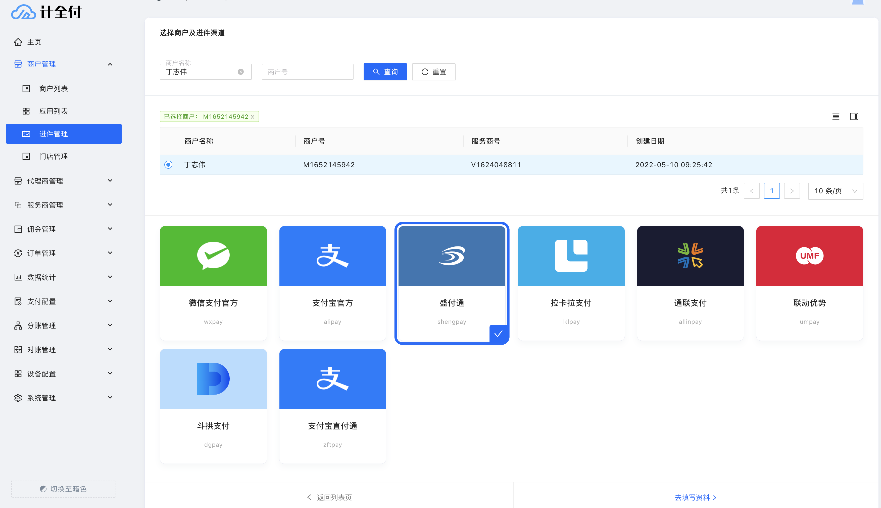Click the table density icon
The image size is (881, 508).
[836, 116]
